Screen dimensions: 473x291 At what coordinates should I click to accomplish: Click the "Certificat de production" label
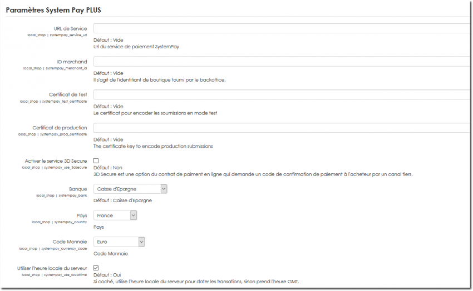pyautogui.click(x=60, y=128)
